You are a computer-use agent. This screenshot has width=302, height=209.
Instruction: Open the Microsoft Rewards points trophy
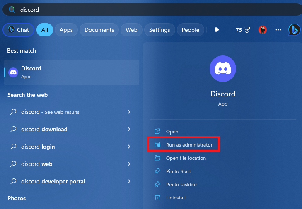tap(243, 30)
